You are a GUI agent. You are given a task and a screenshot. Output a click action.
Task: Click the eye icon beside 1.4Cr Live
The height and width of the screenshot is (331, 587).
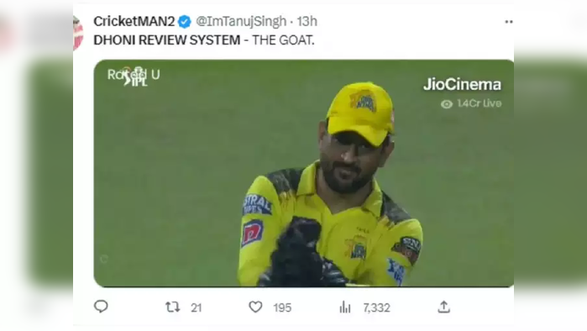pyautogui.click(x=447, y=104)
